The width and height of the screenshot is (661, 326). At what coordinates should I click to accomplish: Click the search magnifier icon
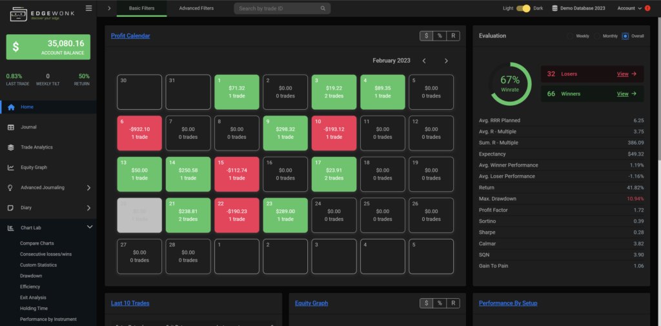(323, 8)
